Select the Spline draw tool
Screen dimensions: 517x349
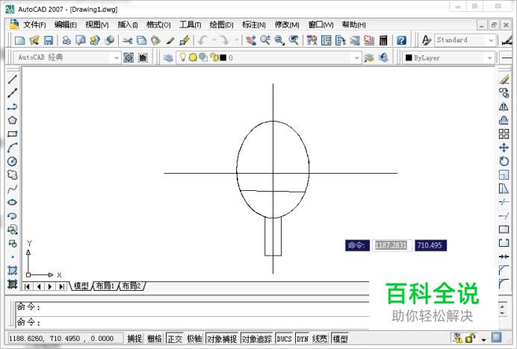tap(13, 189)
